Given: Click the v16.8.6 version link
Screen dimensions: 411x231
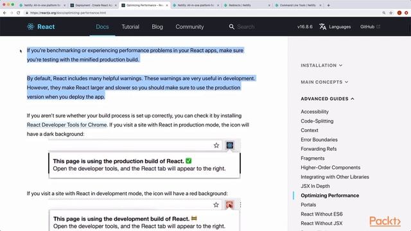Looking at the screenshot, I should point(305,27).
